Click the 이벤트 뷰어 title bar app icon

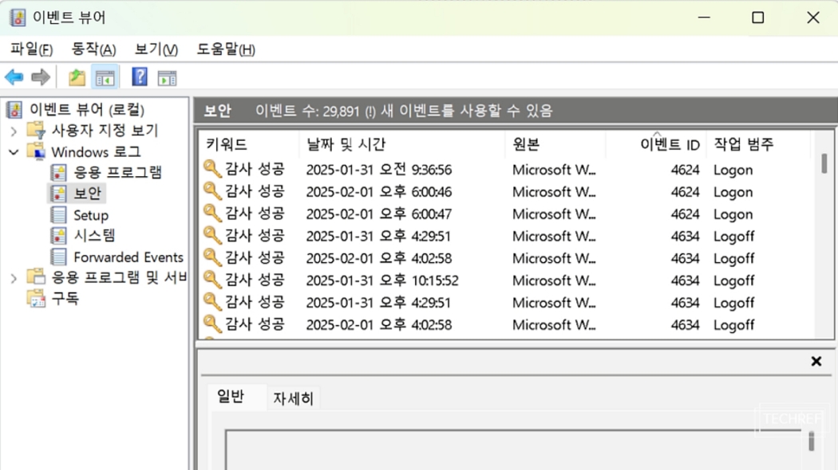point(18,18)
